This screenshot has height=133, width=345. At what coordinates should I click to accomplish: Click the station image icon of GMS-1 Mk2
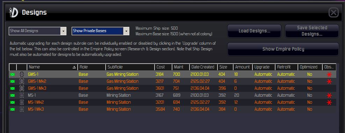tap(22, 81)
